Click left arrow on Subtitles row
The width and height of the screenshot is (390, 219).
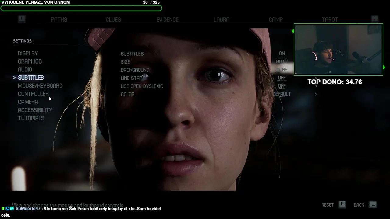coord(247,54)
